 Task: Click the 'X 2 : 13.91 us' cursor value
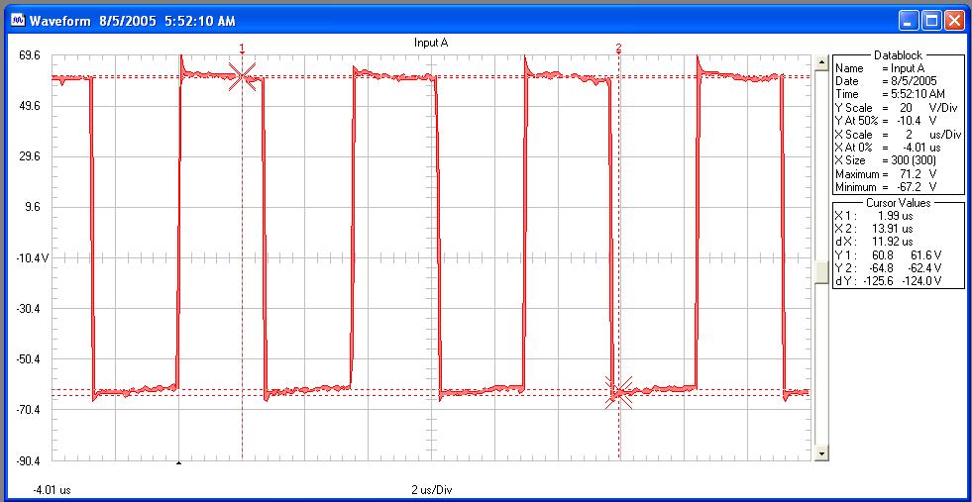click(874, 229)
